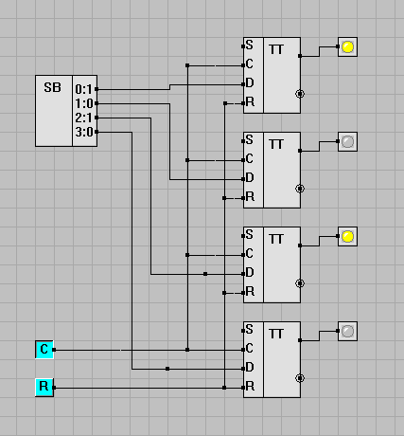Click the lit yellow lamp of topmost trigger
The height and width of the screenshot is (436, 404).
347,46
